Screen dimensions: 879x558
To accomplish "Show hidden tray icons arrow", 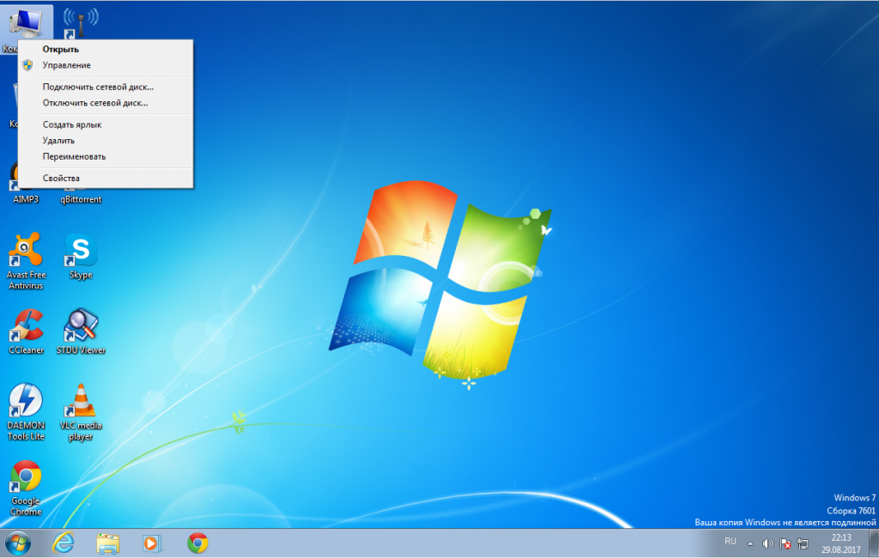I will [x=751, y=543].
